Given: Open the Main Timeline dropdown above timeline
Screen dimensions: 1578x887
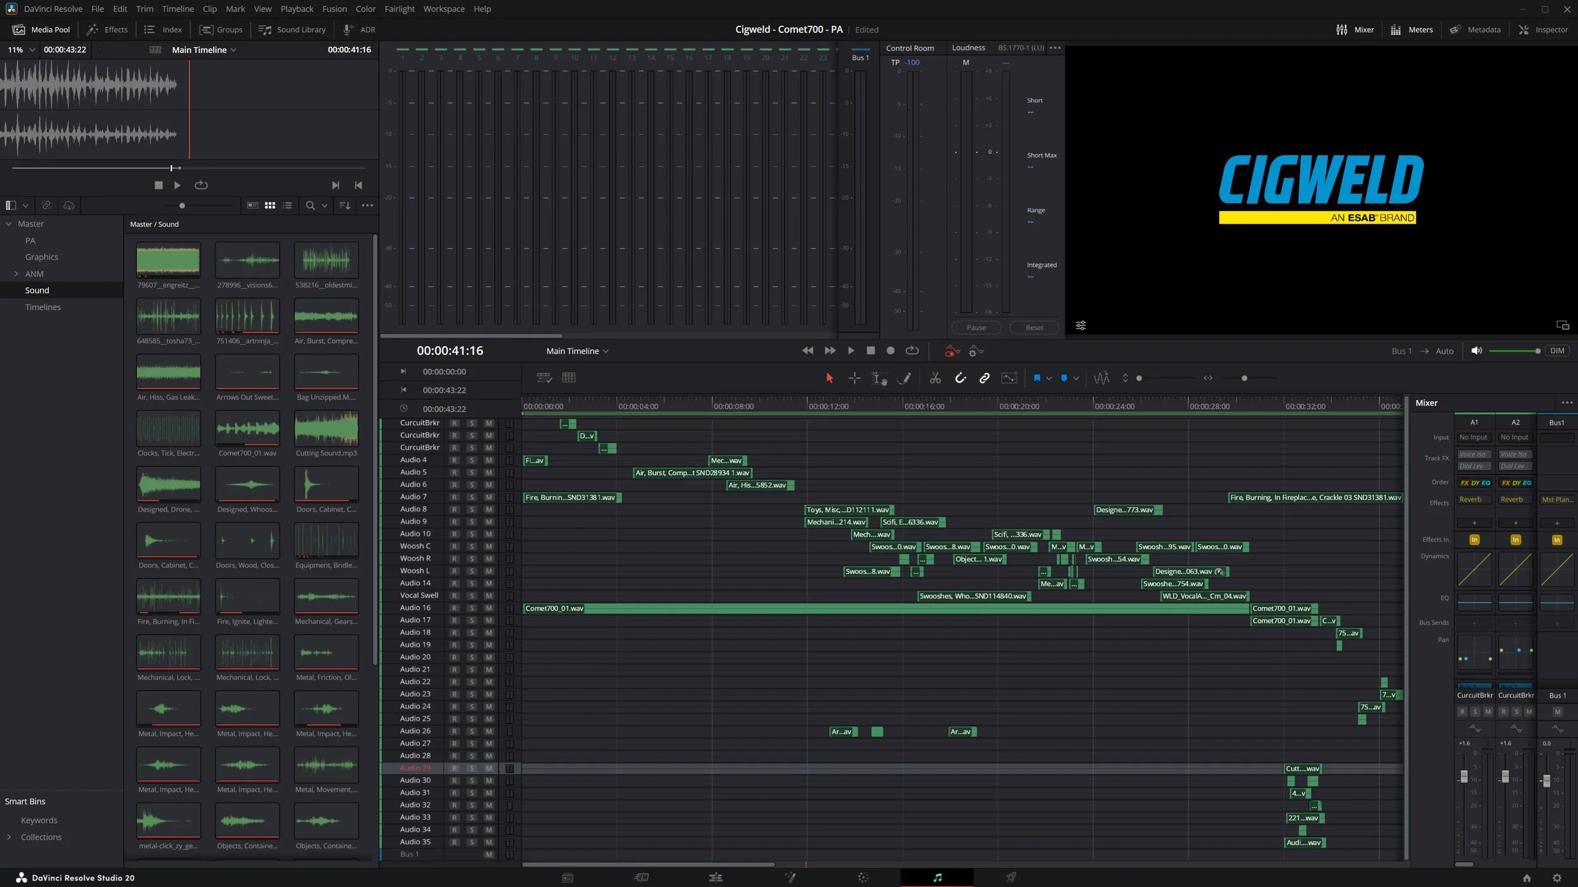Looking at the screenshot, I should [x=577, y=351].
